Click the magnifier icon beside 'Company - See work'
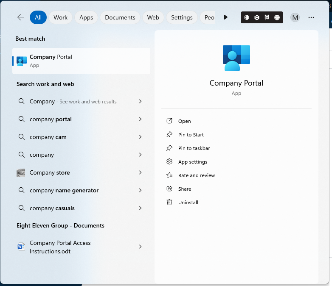This screenshot has height=286, width=332. pyautogui.click(x=21, y=101)
